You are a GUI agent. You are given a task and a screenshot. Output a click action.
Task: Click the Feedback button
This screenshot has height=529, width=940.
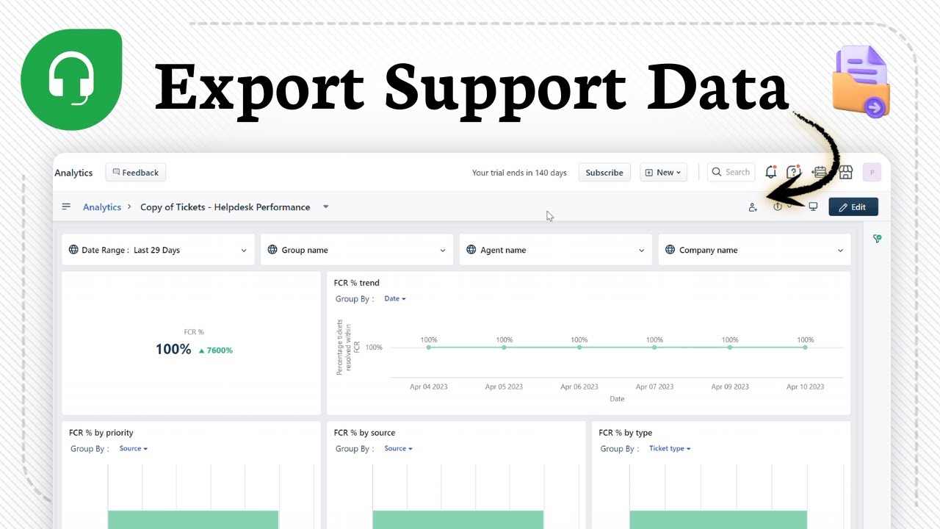click(x=136, y=173)
